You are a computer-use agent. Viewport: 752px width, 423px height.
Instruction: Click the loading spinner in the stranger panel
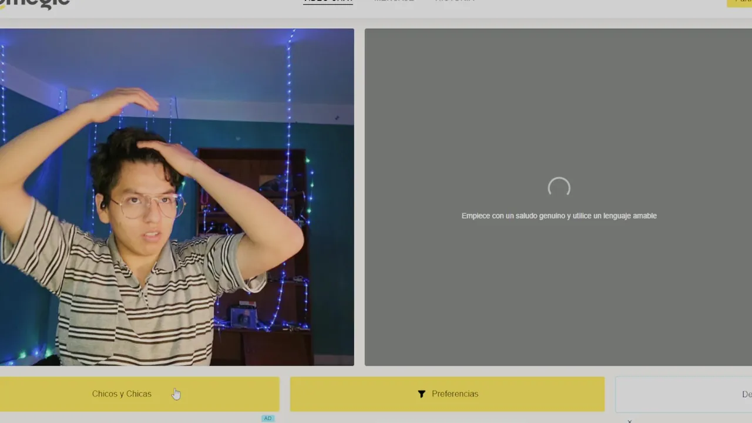(x=559, y=188)
